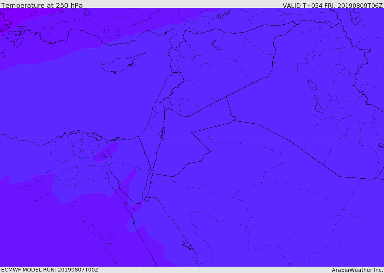The image size is (384, 273).
Task: Click the island of Rhodes
Action: tap(18, 43)
